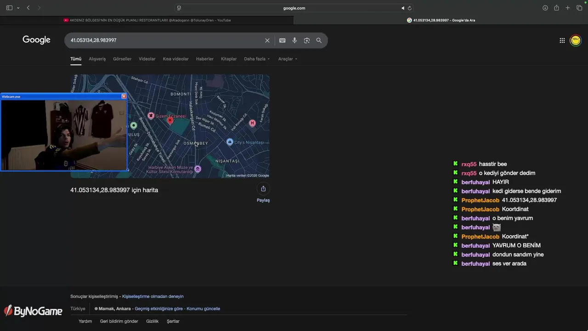Open a new tab with plus button

pos(568,8)
